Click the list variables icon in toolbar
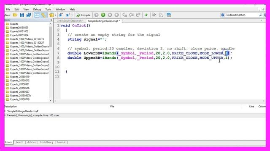The height and width of the screenshot is (151, 270). tap(61, 15)
